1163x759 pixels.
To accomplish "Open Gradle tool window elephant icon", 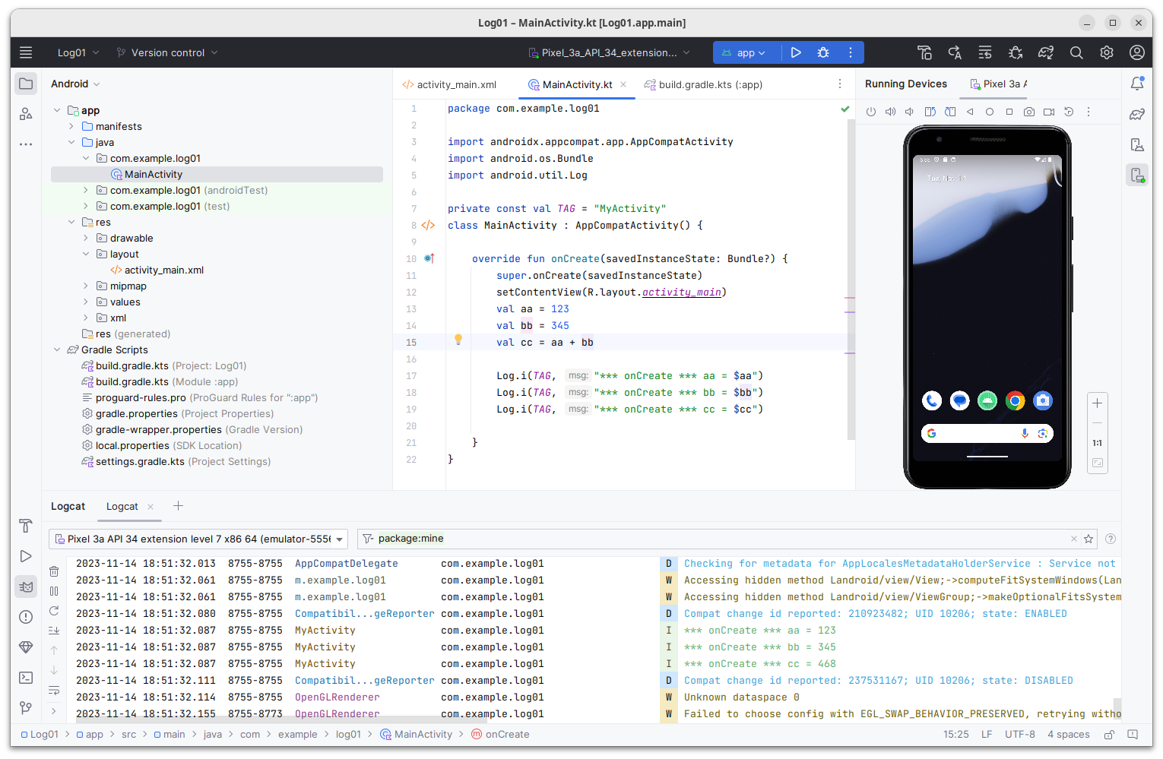I will [x=1137, y=114].
